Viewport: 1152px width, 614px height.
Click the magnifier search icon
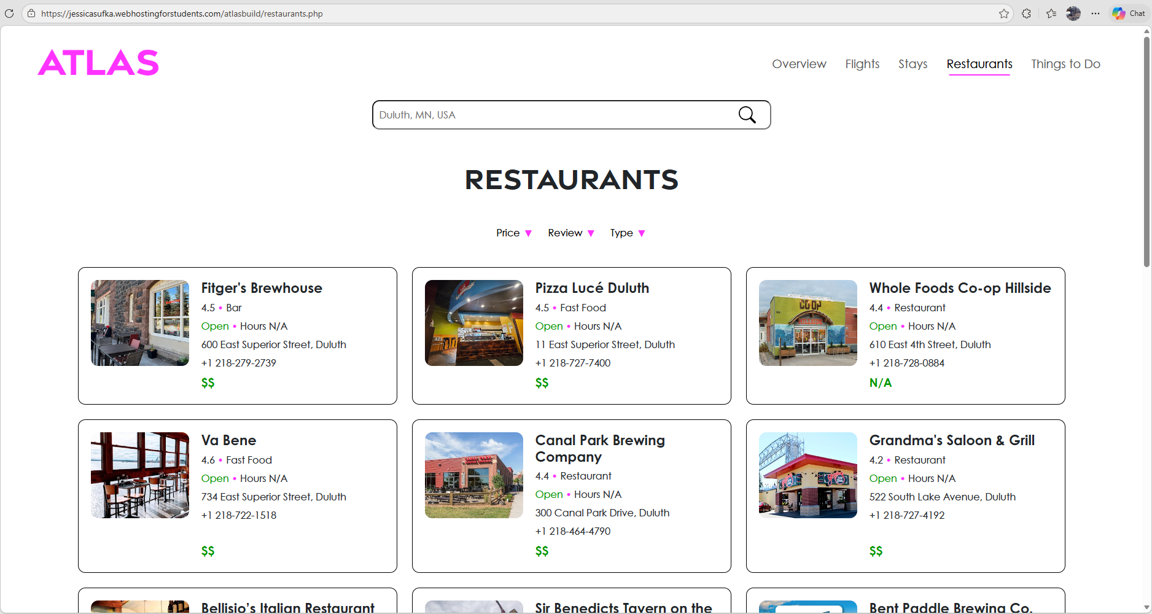(x=747, y=115)
